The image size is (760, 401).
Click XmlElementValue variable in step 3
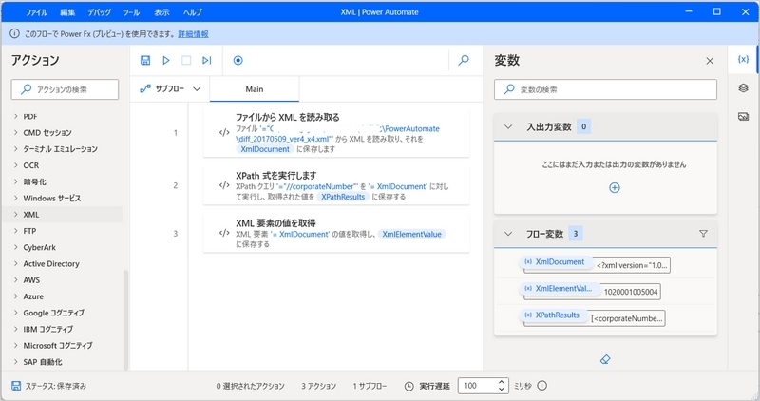point(411,234)
